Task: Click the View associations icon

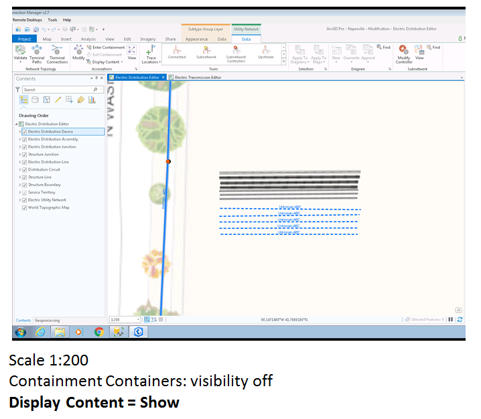Action: pos(132,50)
